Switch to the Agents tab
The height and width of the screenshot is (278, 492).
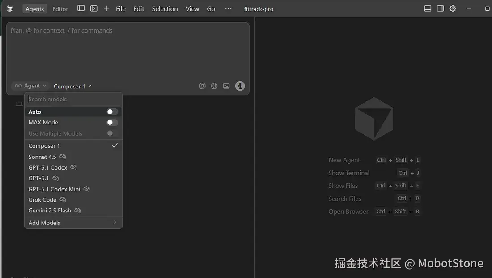[x=34, y=9]
